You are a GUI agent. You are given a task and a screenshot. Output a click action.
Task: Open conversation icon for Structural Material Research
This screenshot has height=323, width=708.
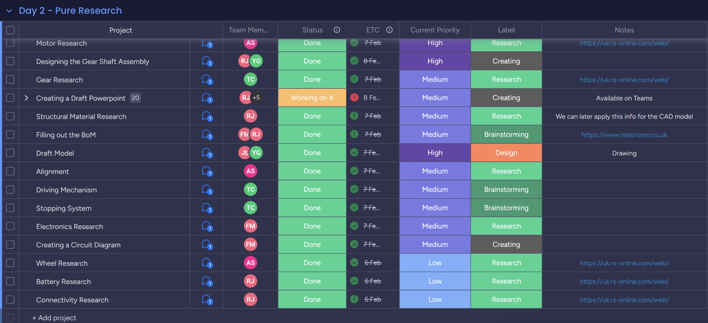point(207,117)
